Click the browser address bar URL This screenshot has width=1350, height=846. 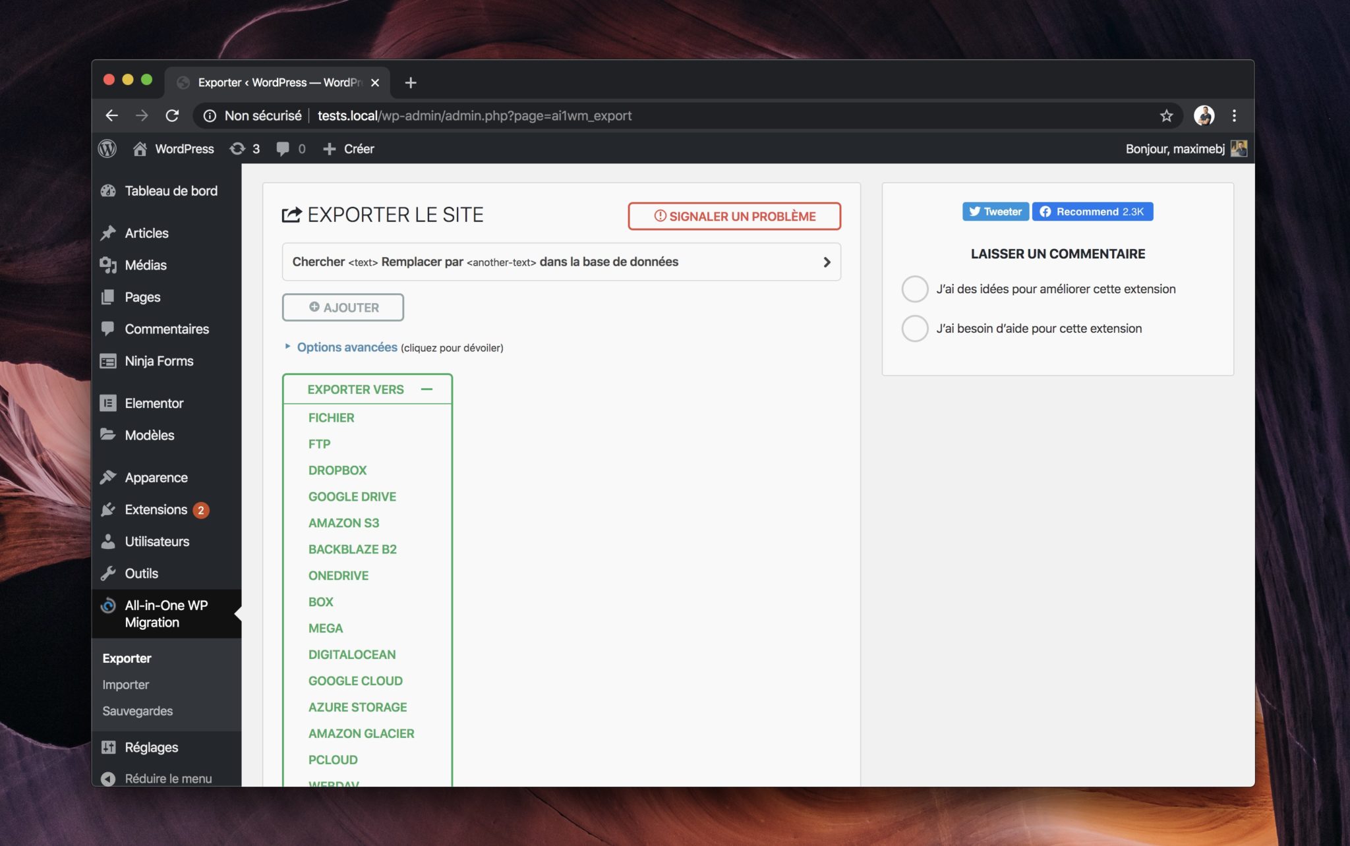point(475,116)
